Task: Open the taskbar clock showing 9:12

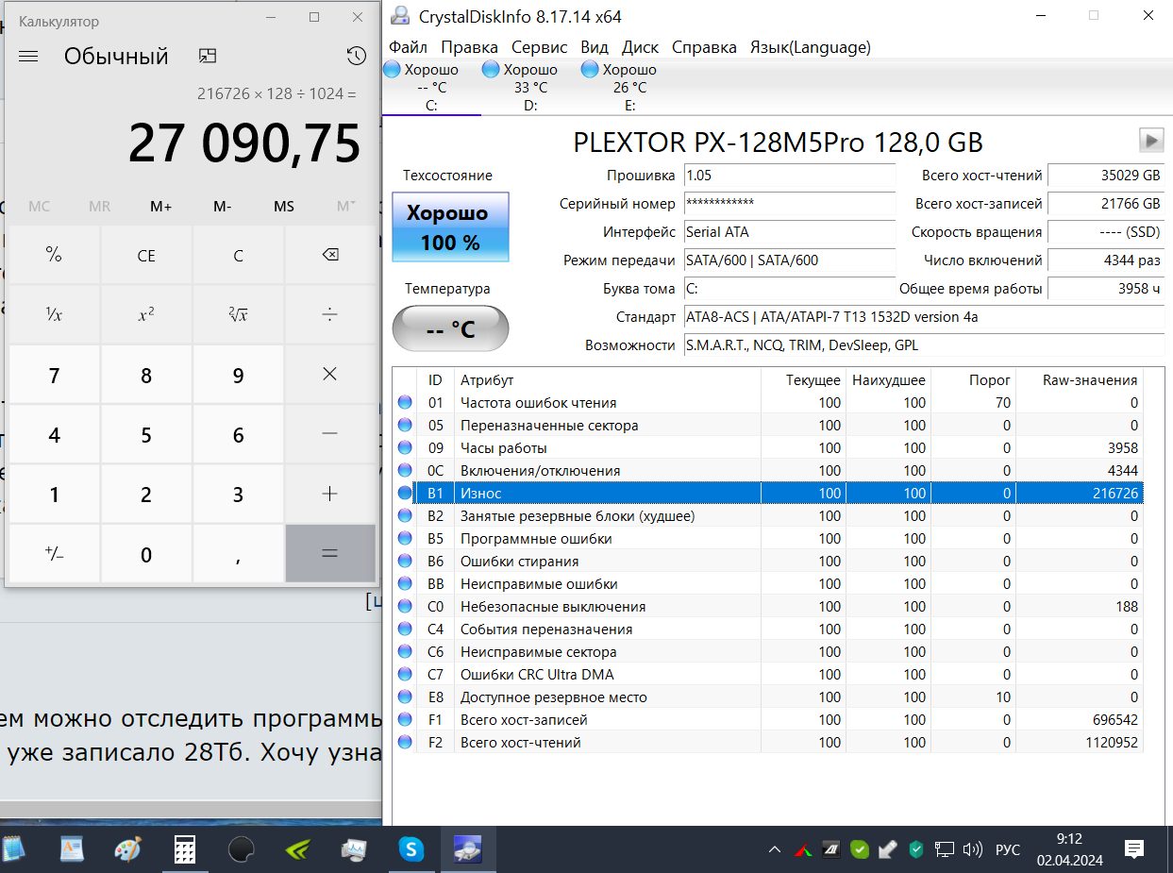Action: (x=1069, y=849)
